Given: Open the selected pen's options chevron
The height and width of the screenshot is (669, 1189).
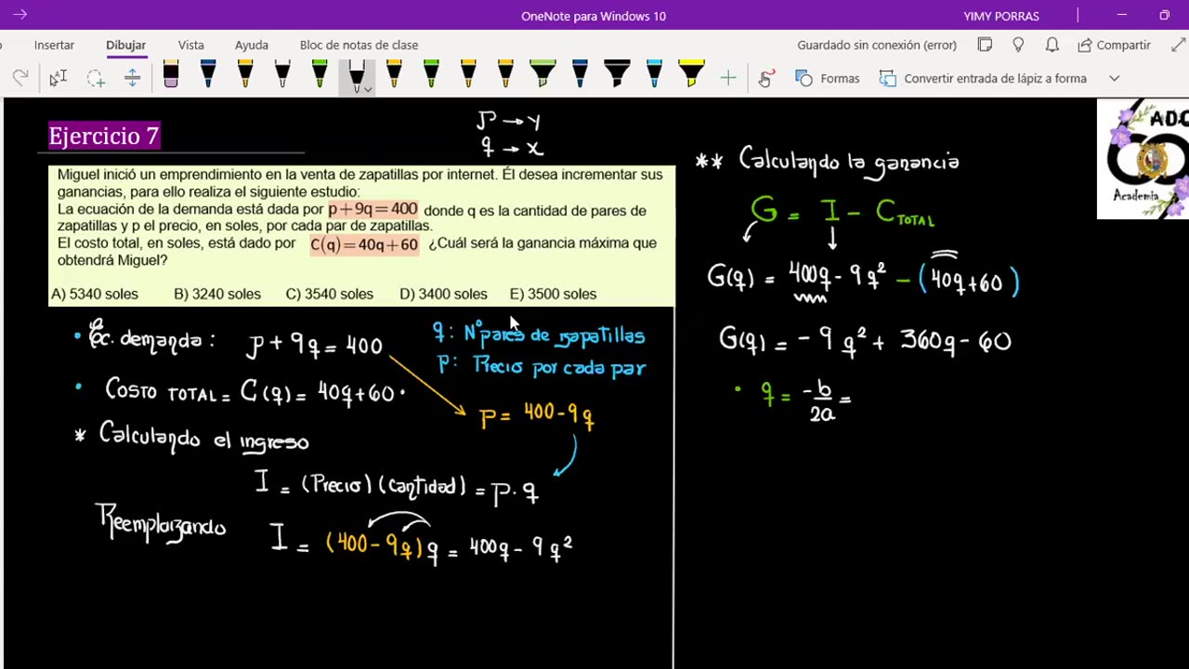Looking at the screenshot, I should point(368,90).
